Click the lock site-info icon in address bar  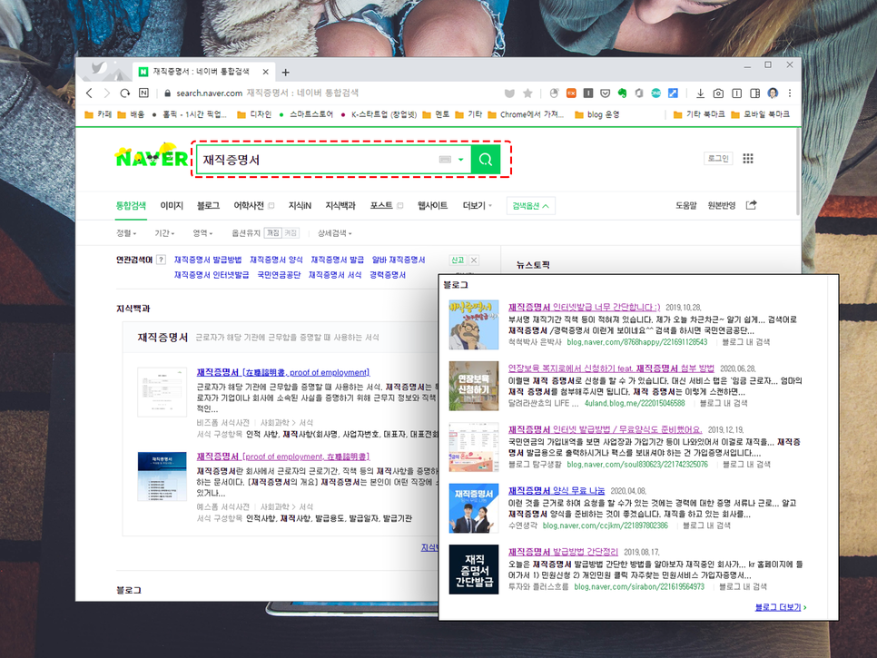point(167,93)
